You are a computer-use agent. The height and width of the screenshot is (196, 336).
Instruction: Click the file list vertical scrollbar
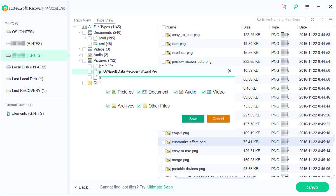[334, 138]
